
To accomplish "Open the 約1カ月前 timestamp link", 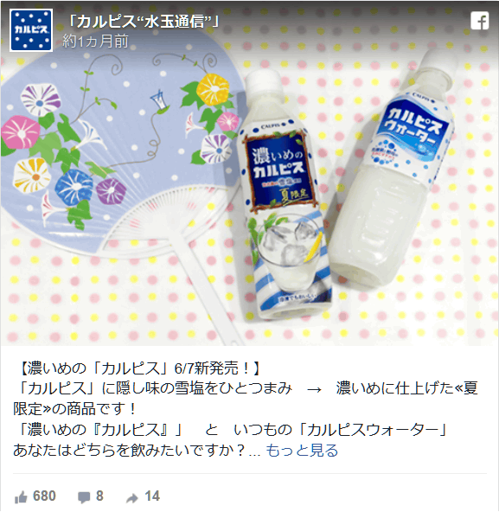I will click(x=95, y=42).
